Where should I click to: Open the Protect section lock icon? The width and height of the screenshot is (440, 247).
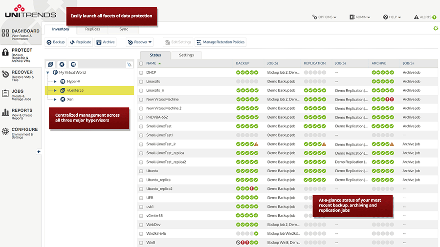tap(5, 52)
